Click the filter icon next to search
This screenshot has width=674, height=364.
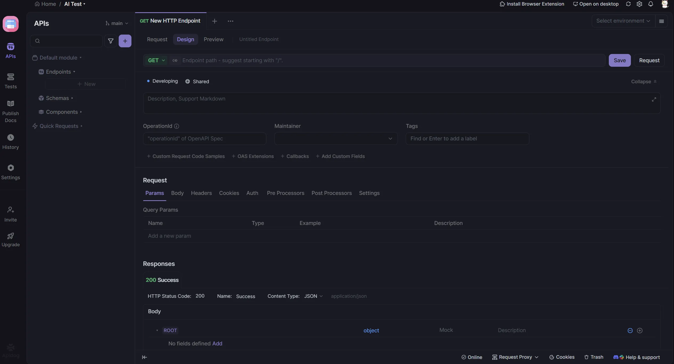(x=111, y=41)
